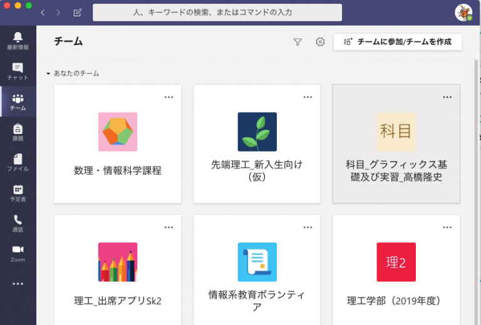Go back with the left arrow
This screenshot has height=325, width=481.
pyautogui.click(x=43, y=13)
